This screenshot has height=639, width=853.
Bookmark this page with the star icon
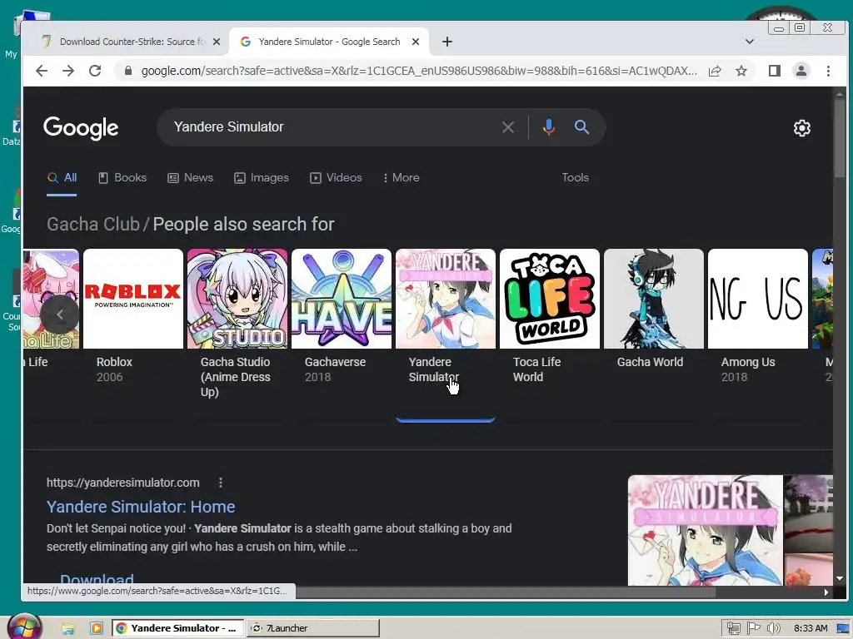[x=741, y=71]
